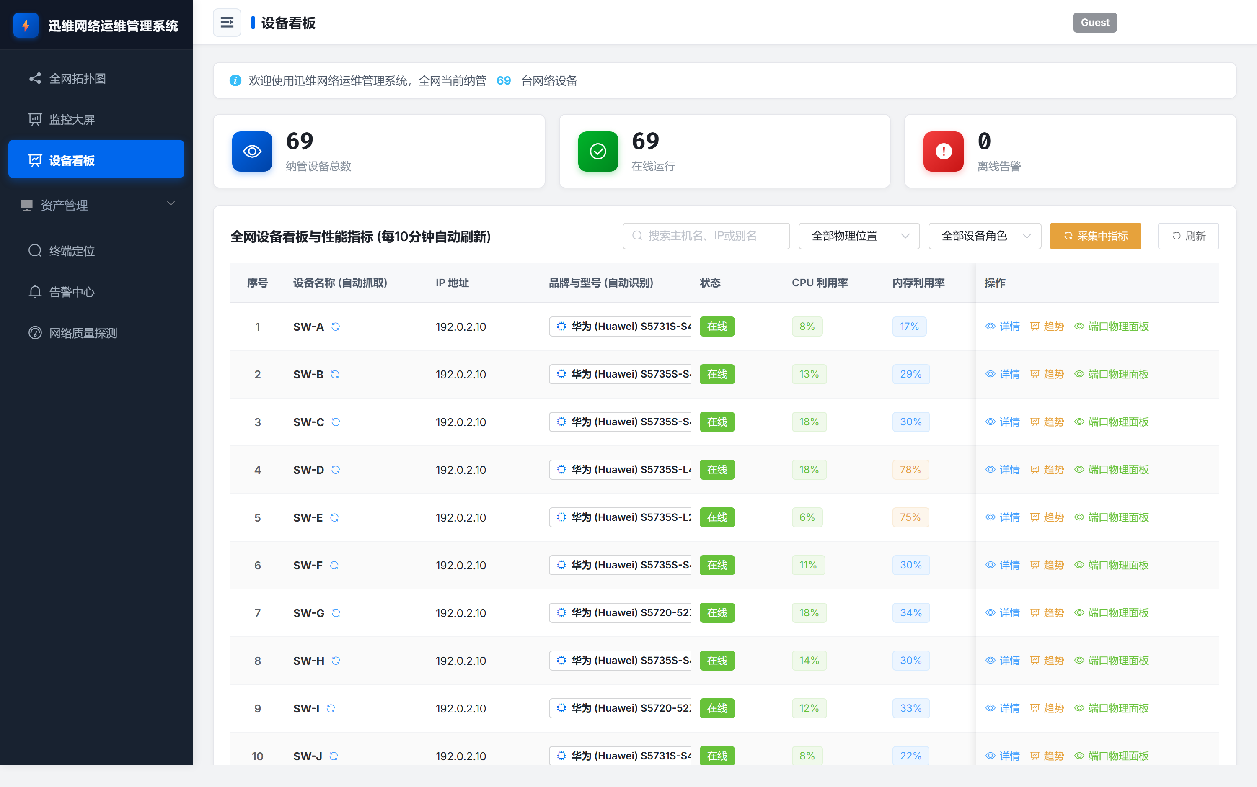
Task: Click refresh icon beside SW-G
Action: tap(336, 612)
